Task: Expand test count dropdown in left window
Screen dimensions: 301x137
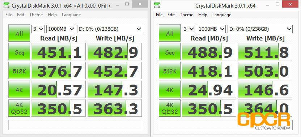Action: click(38, 29)
